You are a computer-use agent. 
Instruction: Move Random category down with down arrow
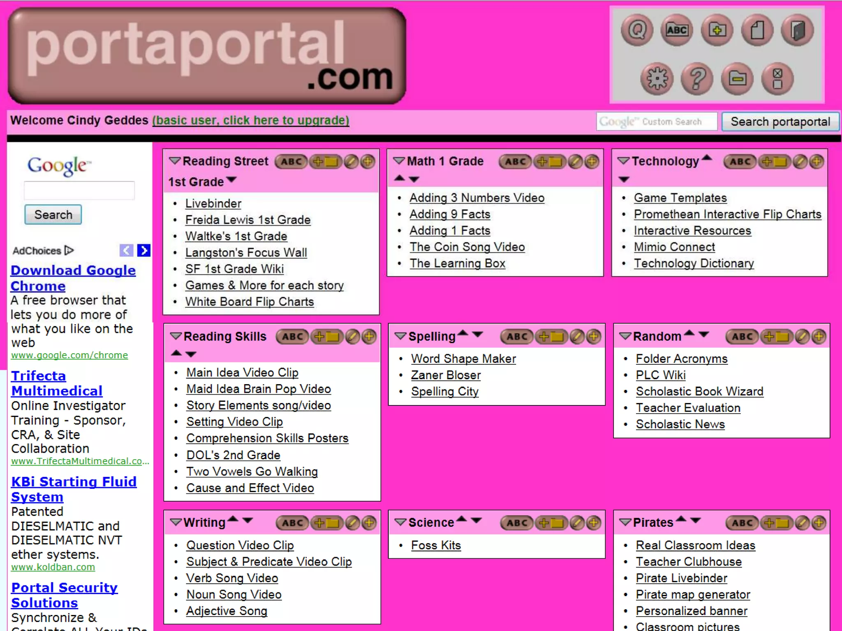coord(704,334)
